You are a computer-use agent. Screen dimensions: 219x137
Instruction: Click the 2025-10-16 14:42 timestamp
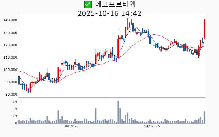click(109, 13)
